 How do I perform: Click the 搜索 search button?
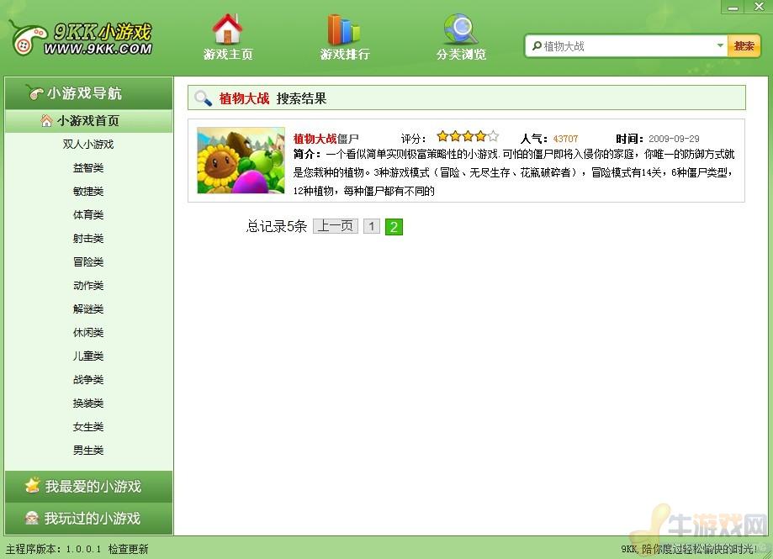click(744, 46)
